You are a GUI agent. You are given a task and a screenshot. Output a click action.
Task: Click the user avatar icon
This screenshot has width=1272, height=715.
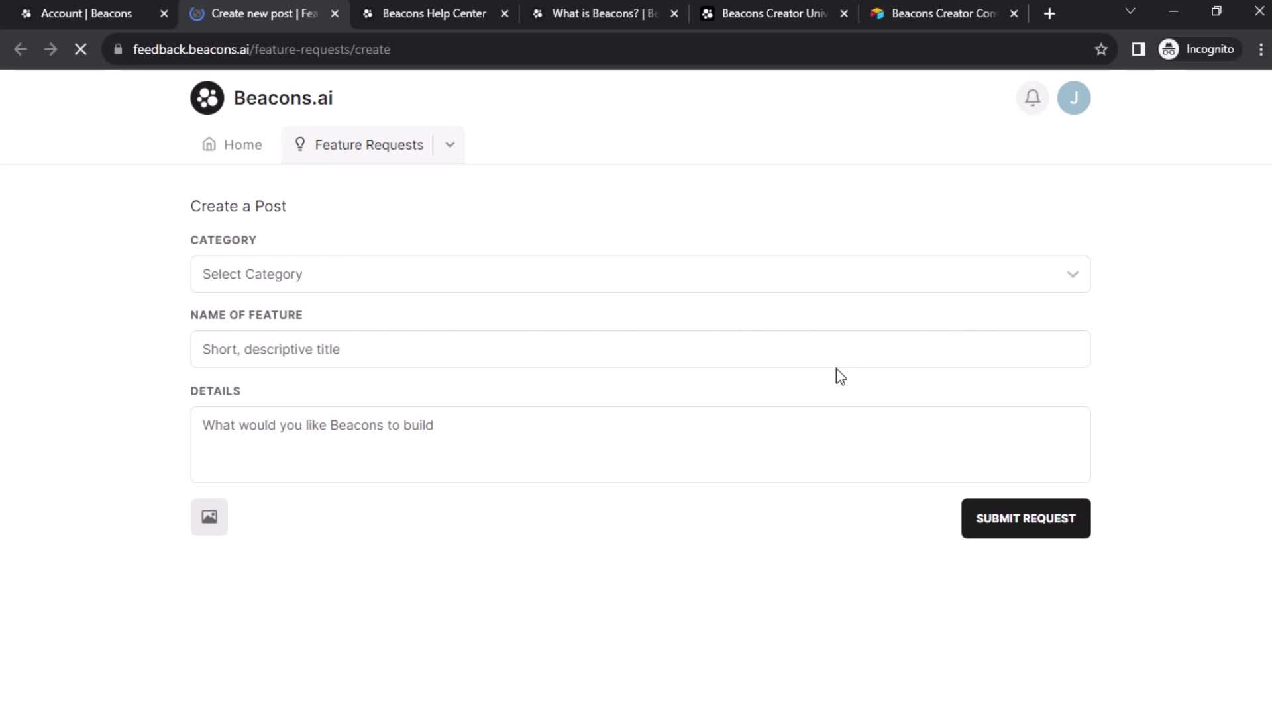(x=1074, y=97)
